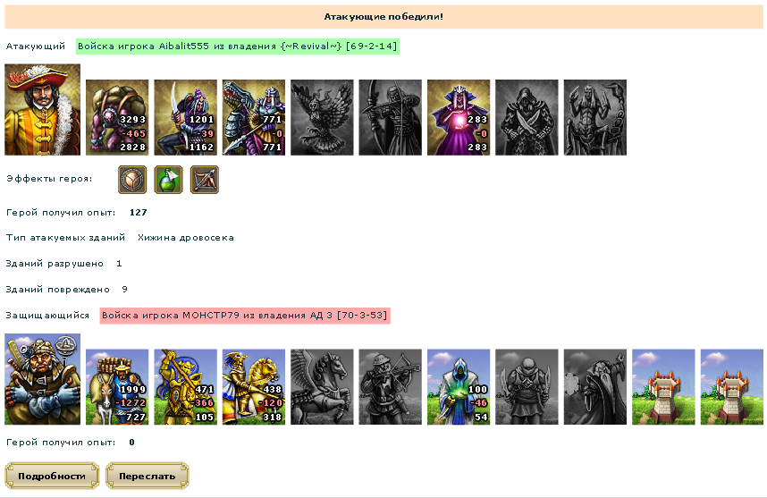Viewport: 767px width, 498px height.
Task: Select the attacker swordsman unit with 1201 troops
Action: tap(185, 117)
